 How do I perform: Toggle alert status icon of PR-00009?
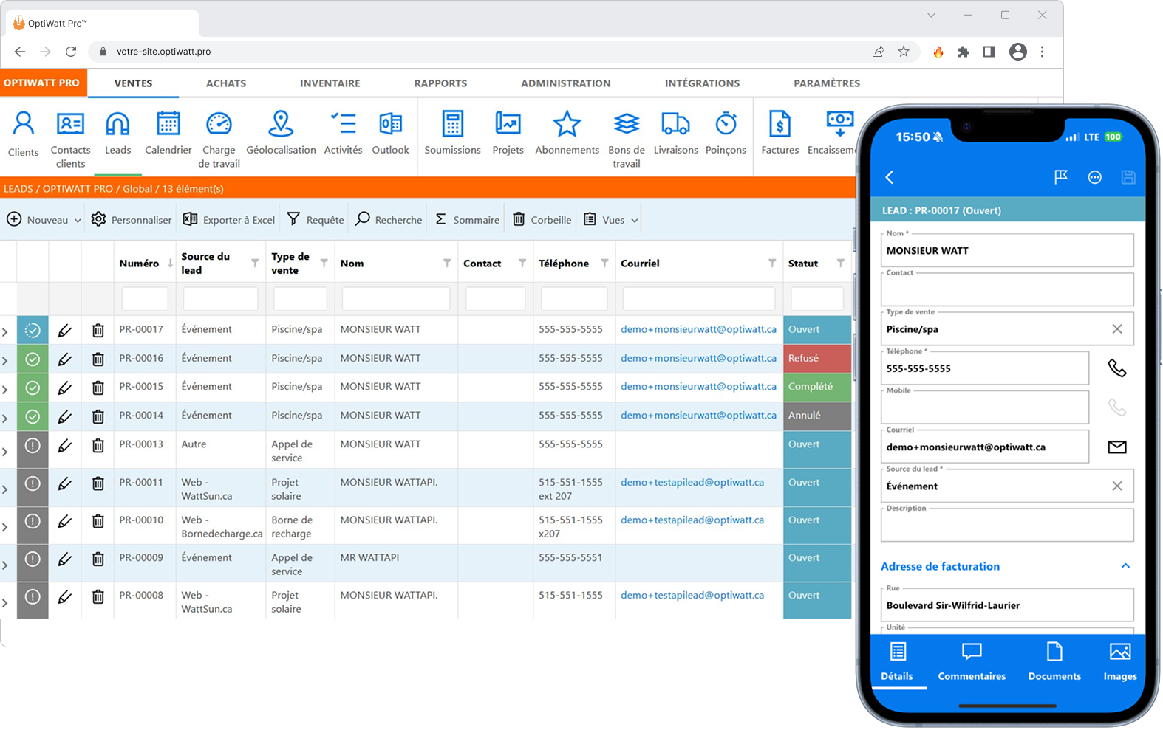[x=33, y=559]
